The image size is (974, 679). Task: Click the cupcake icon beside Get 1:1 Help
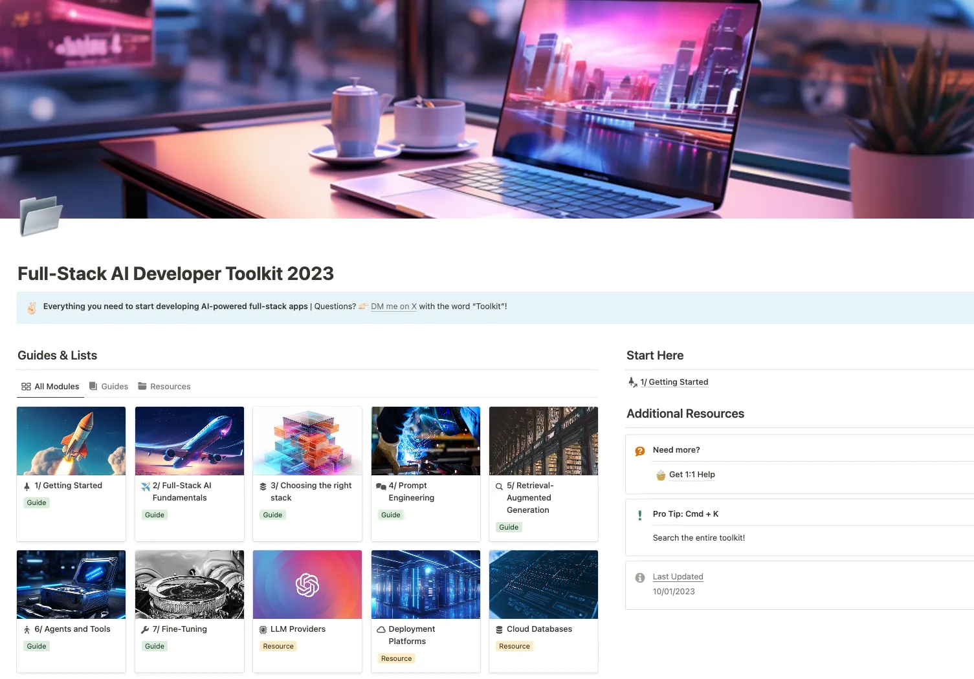click(660, 474)
